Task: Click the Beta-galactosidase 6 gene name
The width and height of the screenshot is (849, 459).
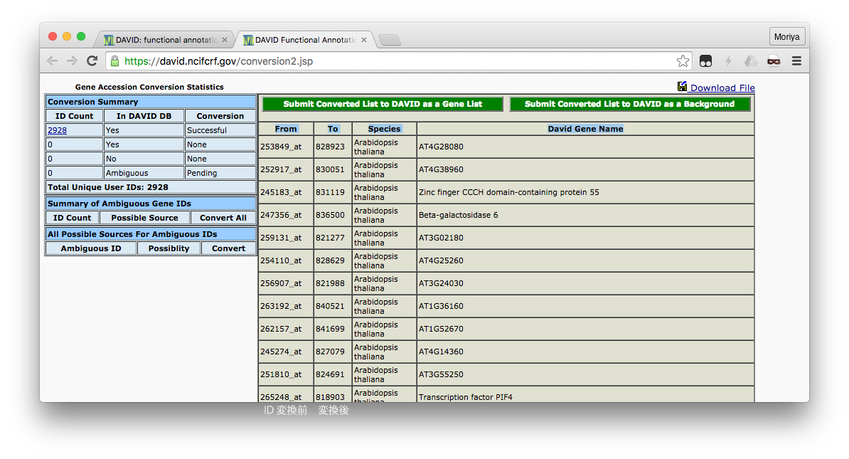Action: 458,215
